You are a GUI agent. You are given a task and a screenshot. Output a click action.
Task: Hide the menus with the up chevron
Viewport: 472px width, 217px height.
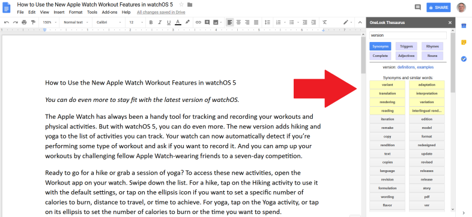(x=360, y=22)
